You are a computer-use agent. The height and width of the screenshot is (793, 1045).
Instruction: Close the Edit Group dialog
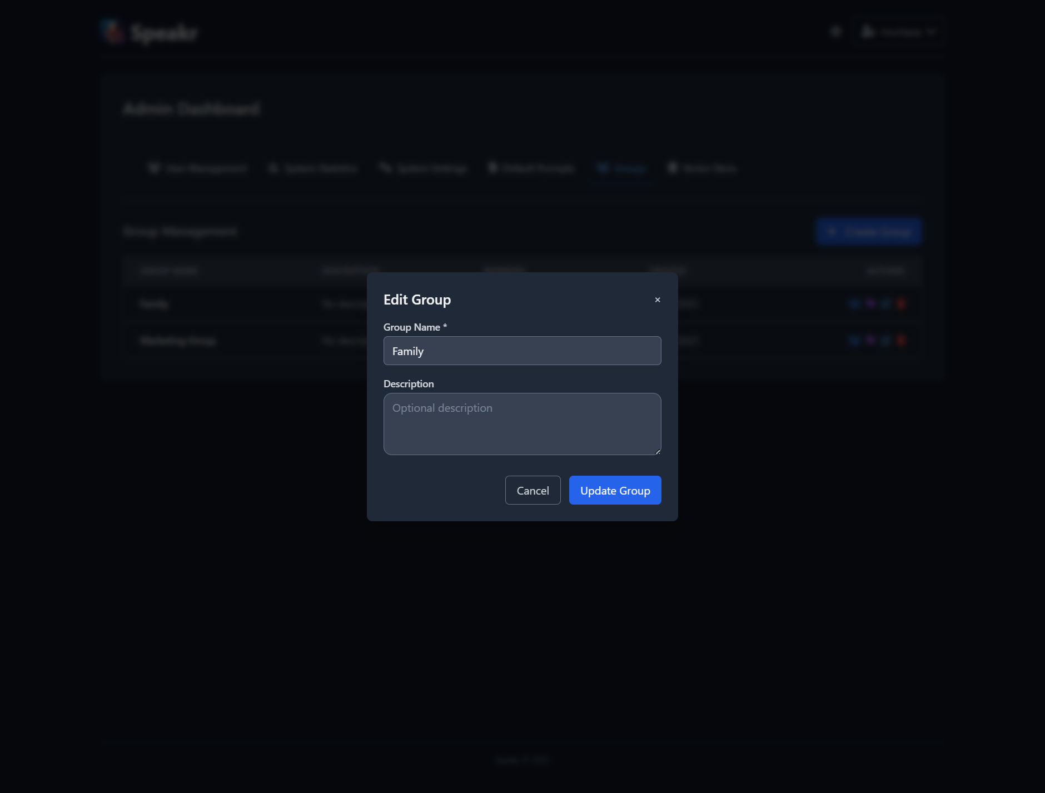coord(658,300)
